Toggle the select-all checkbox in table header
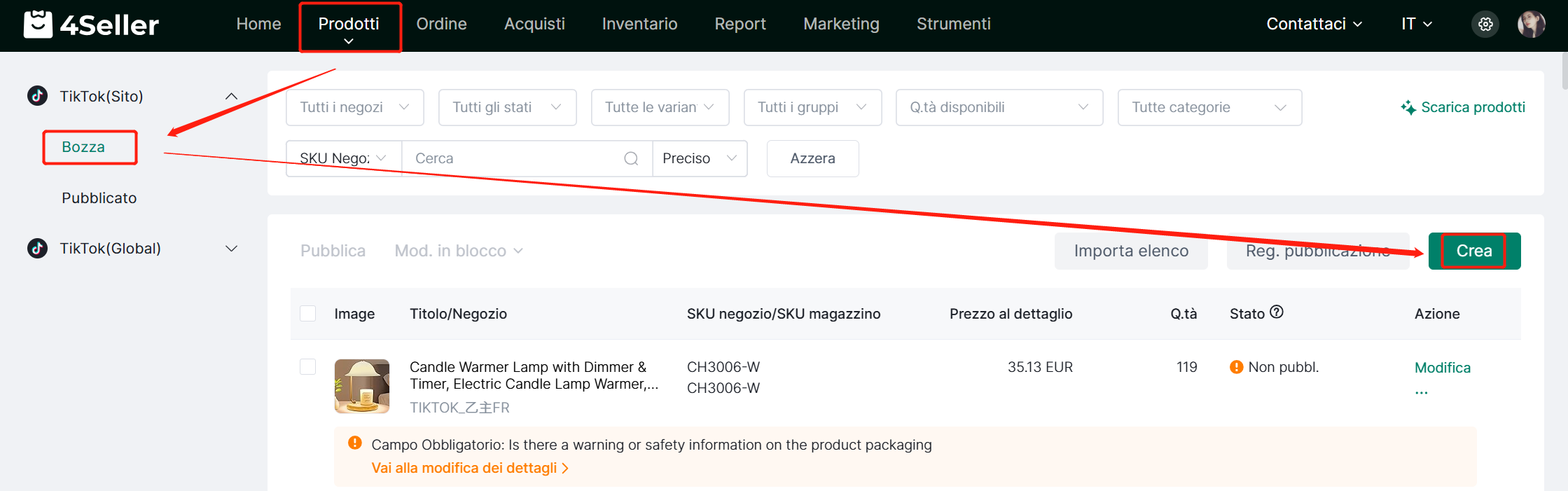The height and width of the screenshot is (491, 1568). click(x=308, y=314)
